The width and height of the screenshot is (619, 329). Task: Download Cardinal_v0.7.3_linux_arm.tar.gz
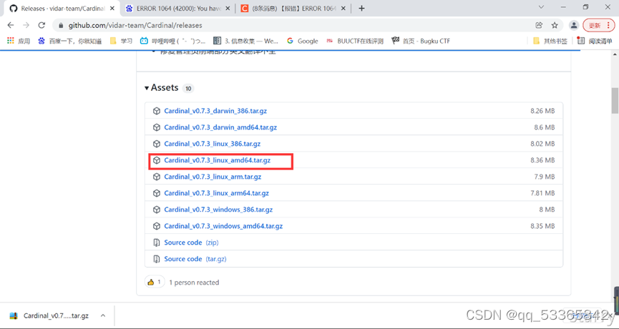[213, 177]
